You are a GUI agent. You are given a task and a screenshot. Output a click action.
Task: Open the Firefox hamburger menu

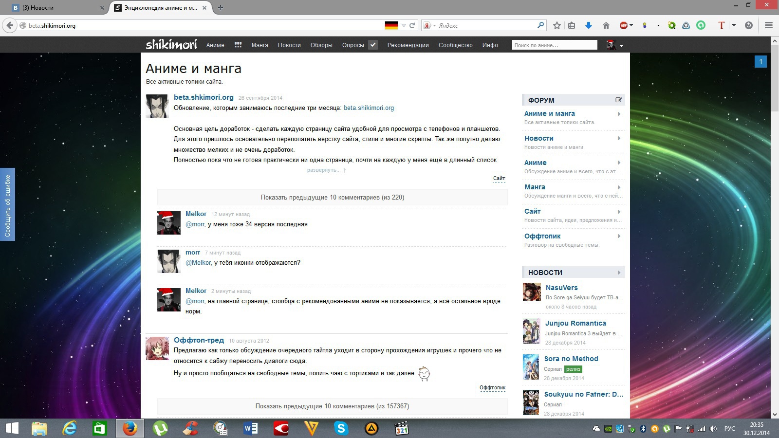[x=769, y=25]
